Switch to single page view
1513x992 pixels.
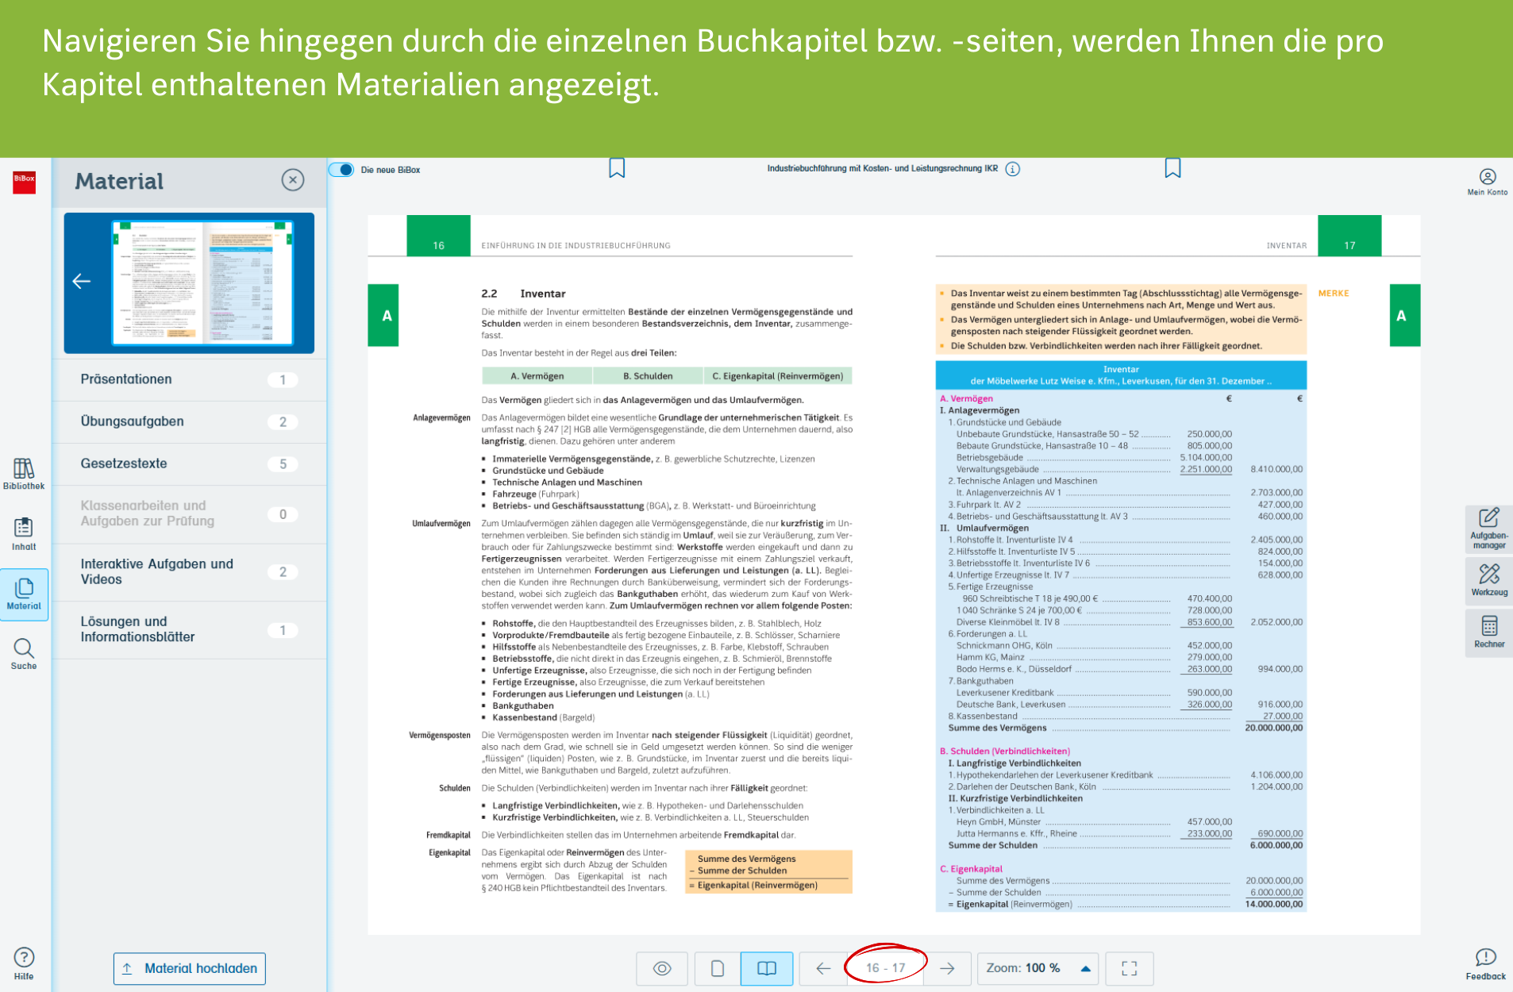tap(717, 968)
